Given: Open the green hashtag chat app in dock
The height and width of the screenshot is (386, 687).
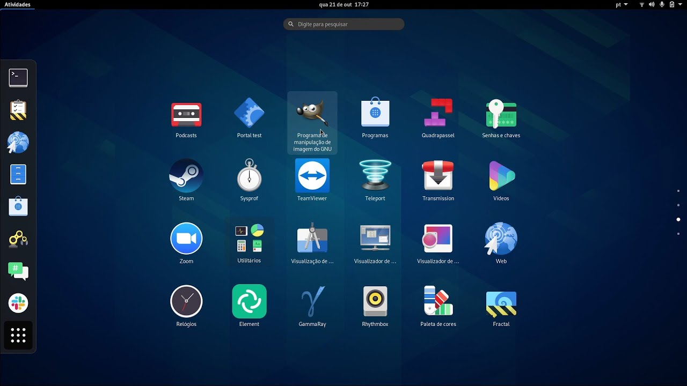Looking at the screenshot, I should coord(18,271).
